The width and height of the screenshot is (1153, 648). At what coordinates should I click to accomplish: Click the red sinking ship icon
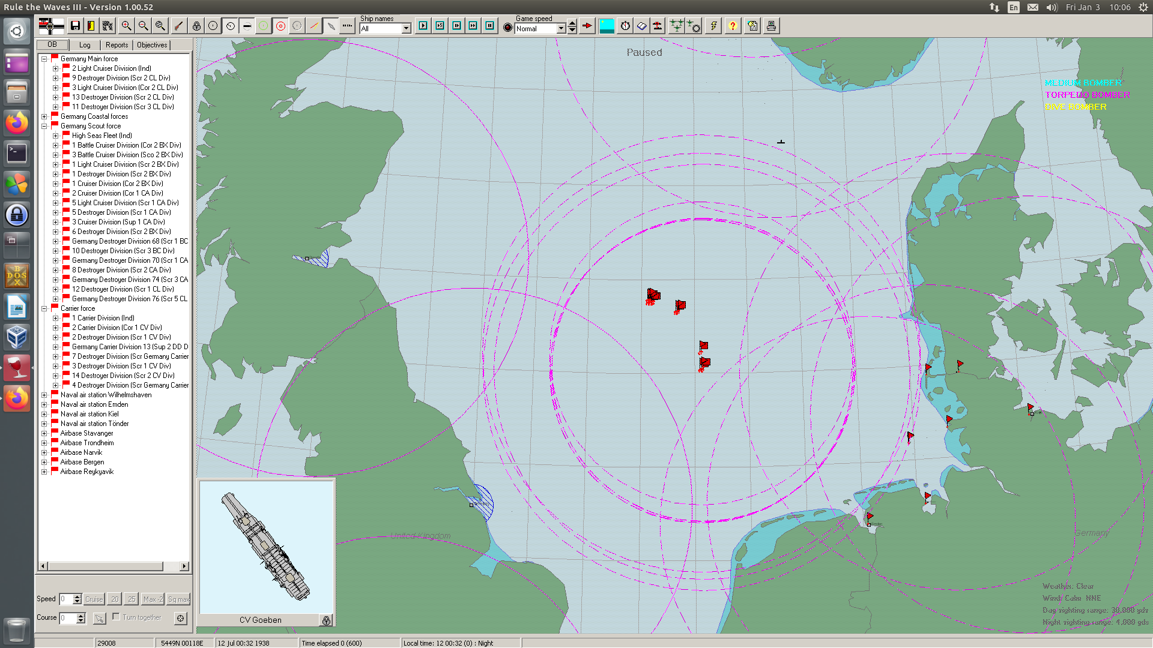658,26
